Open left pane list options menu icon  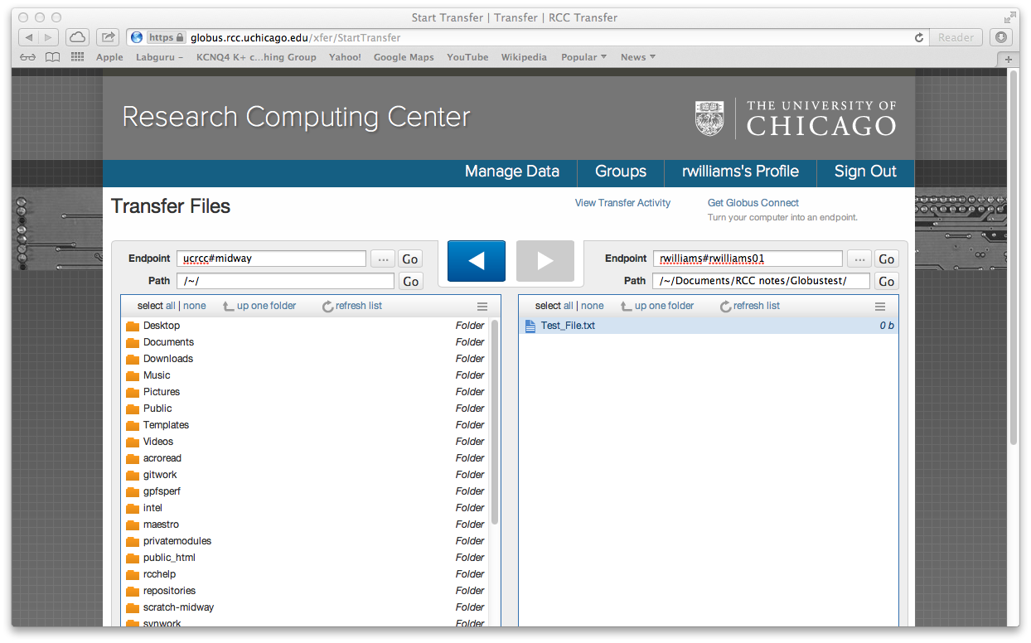(482, 307)
